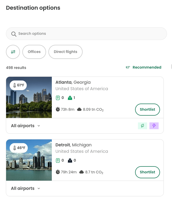Open the filter settings sliders icon
The image size is (172, 200).
[x=13, y=52]
